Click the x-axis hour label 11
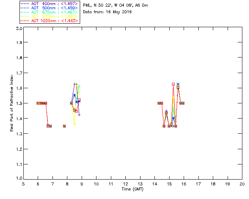Viewport: 249px width, 199px height. pos(111,184)
